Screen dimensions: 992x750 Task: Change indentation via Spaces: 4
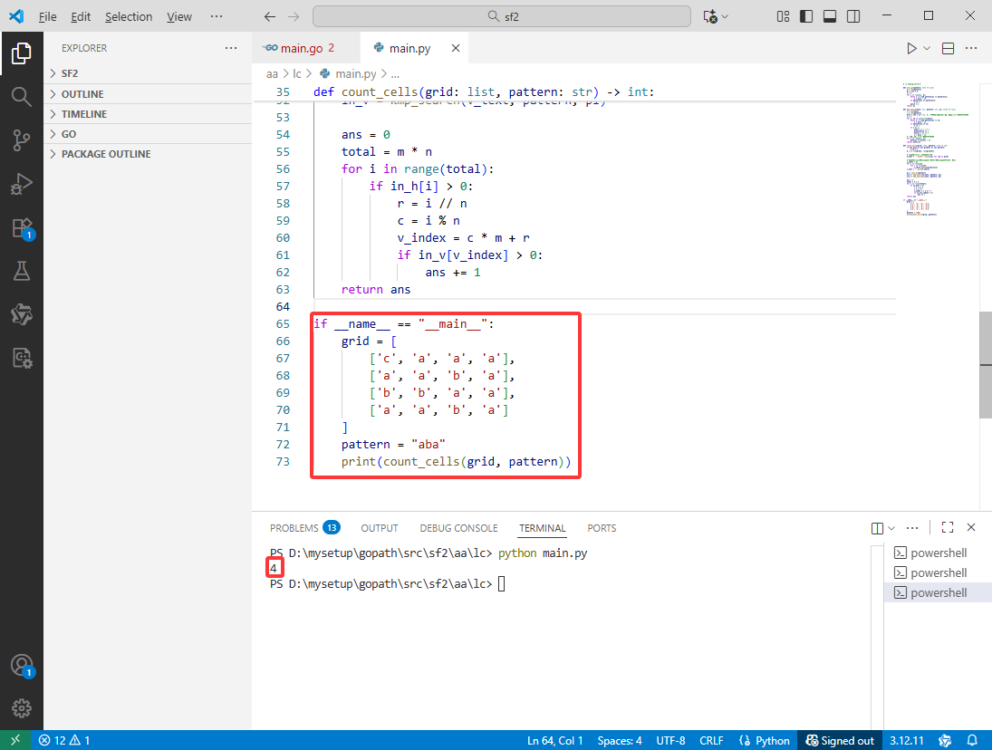pos(620,741)
